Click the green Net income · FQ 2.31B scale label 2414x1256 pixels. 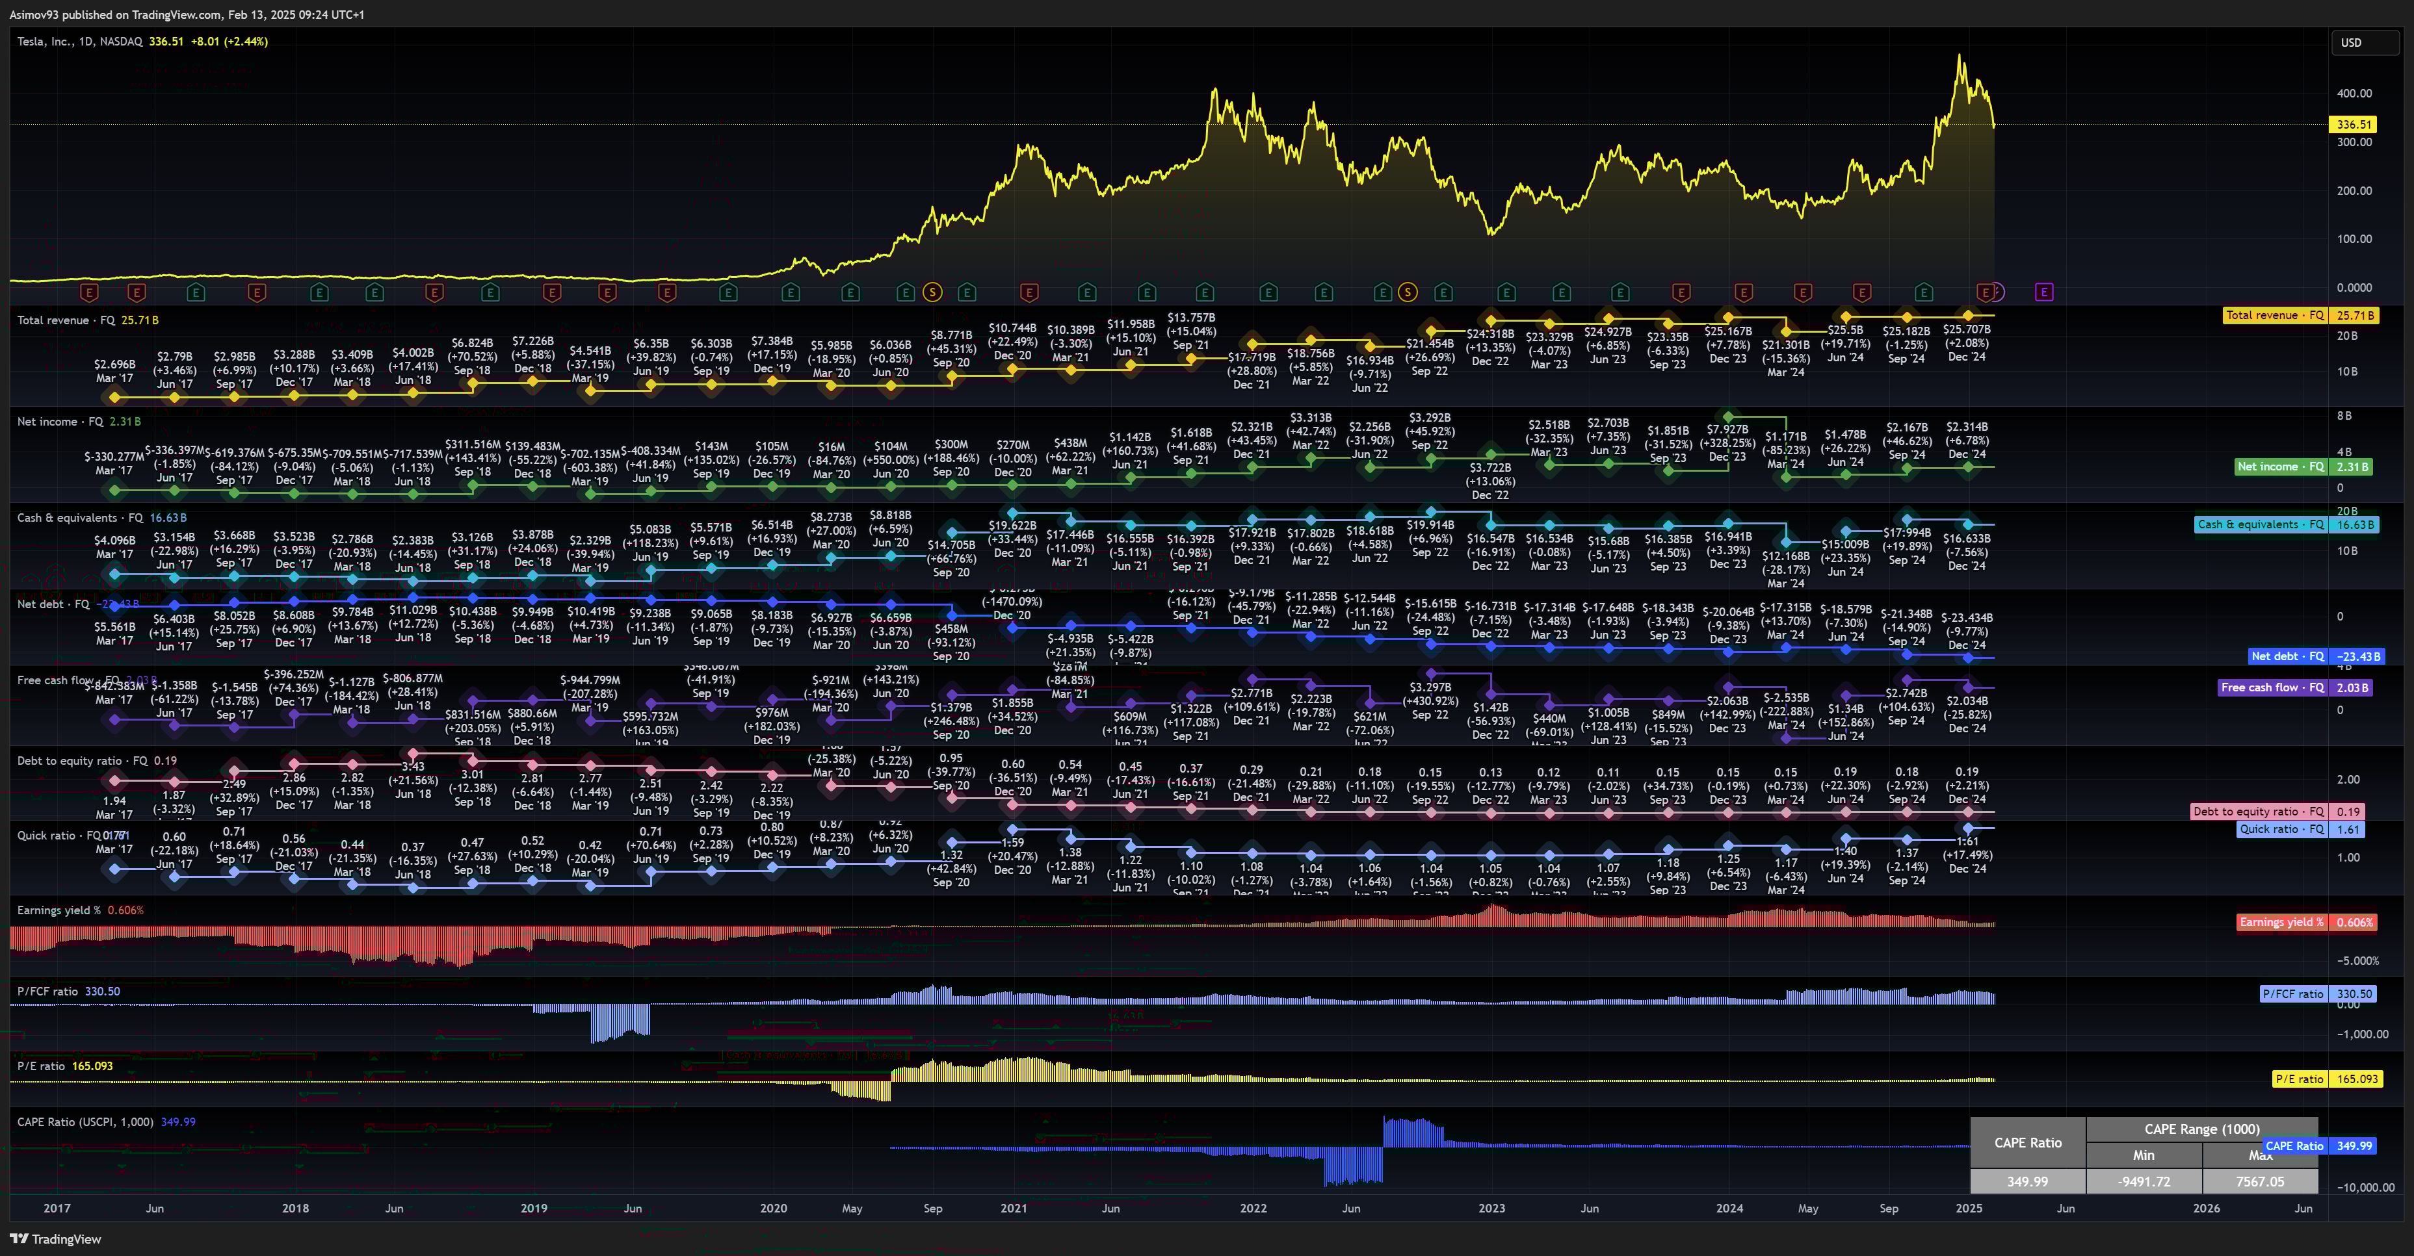[x=2303, y=467]
